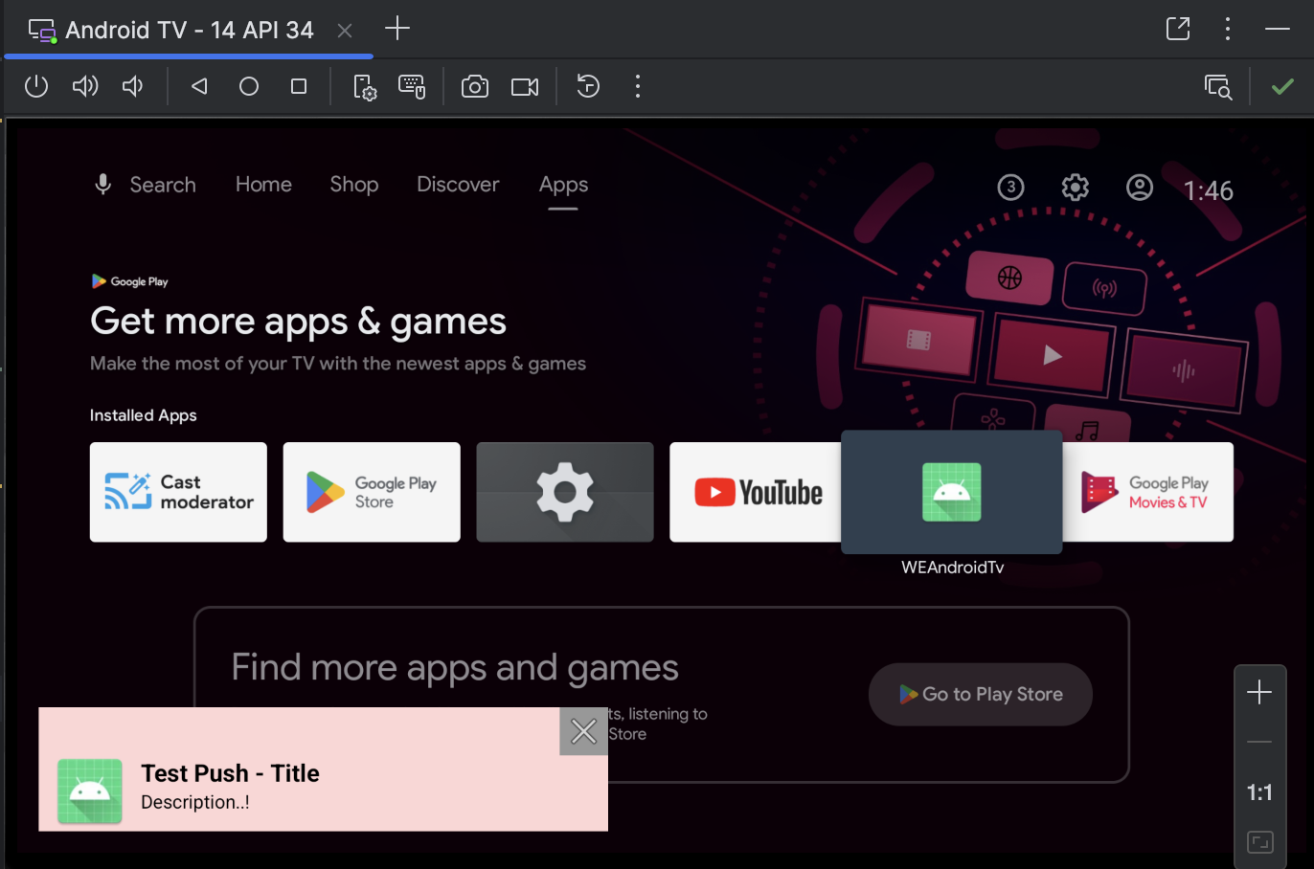
Task: Reset zoom to 1:1
Action: tap(1259, 792)
